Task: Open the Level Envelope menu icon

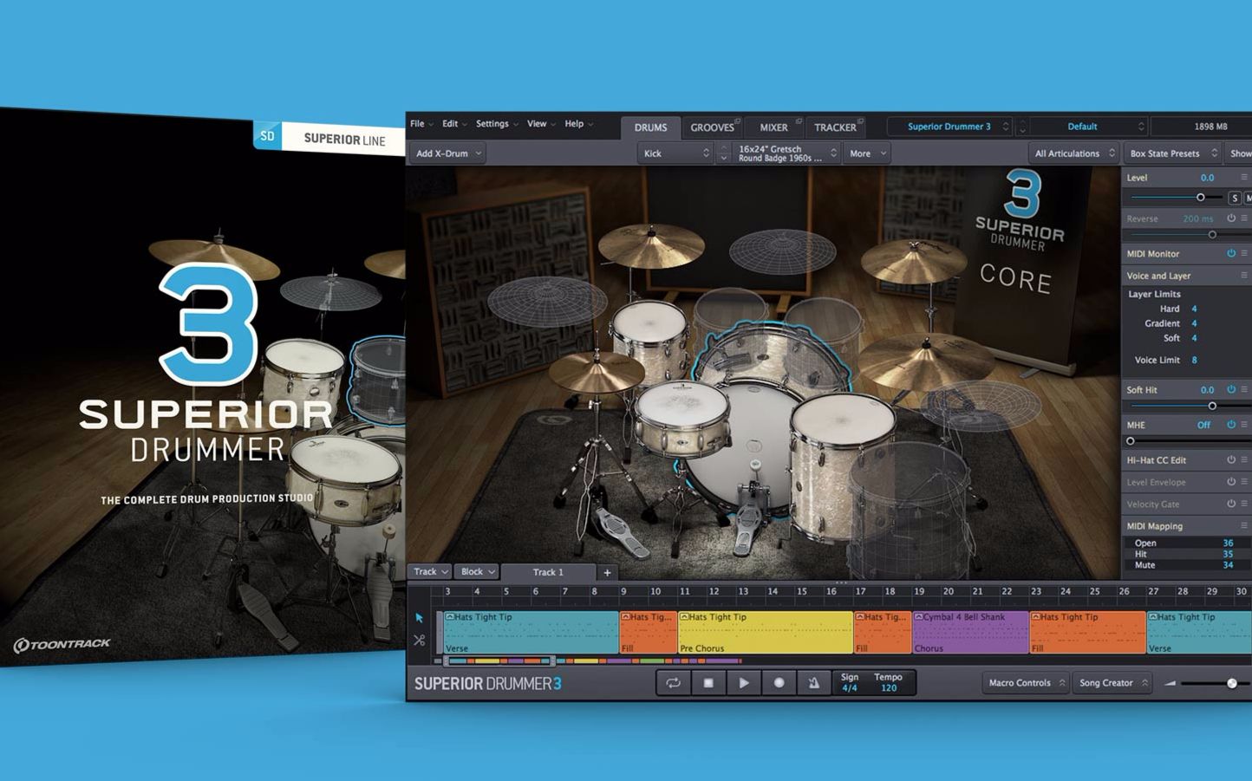Action: point(1244,481)
